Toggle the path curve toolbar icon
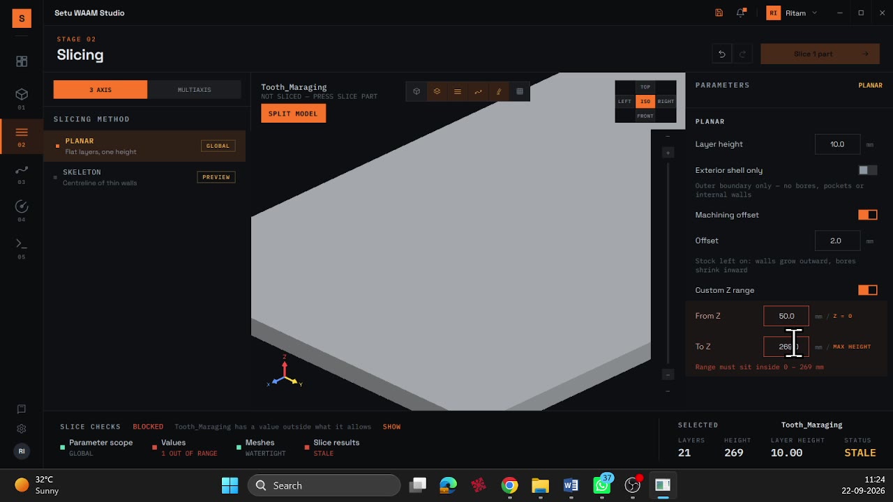The height and width of the screenshot is (502, 893). 478,91
